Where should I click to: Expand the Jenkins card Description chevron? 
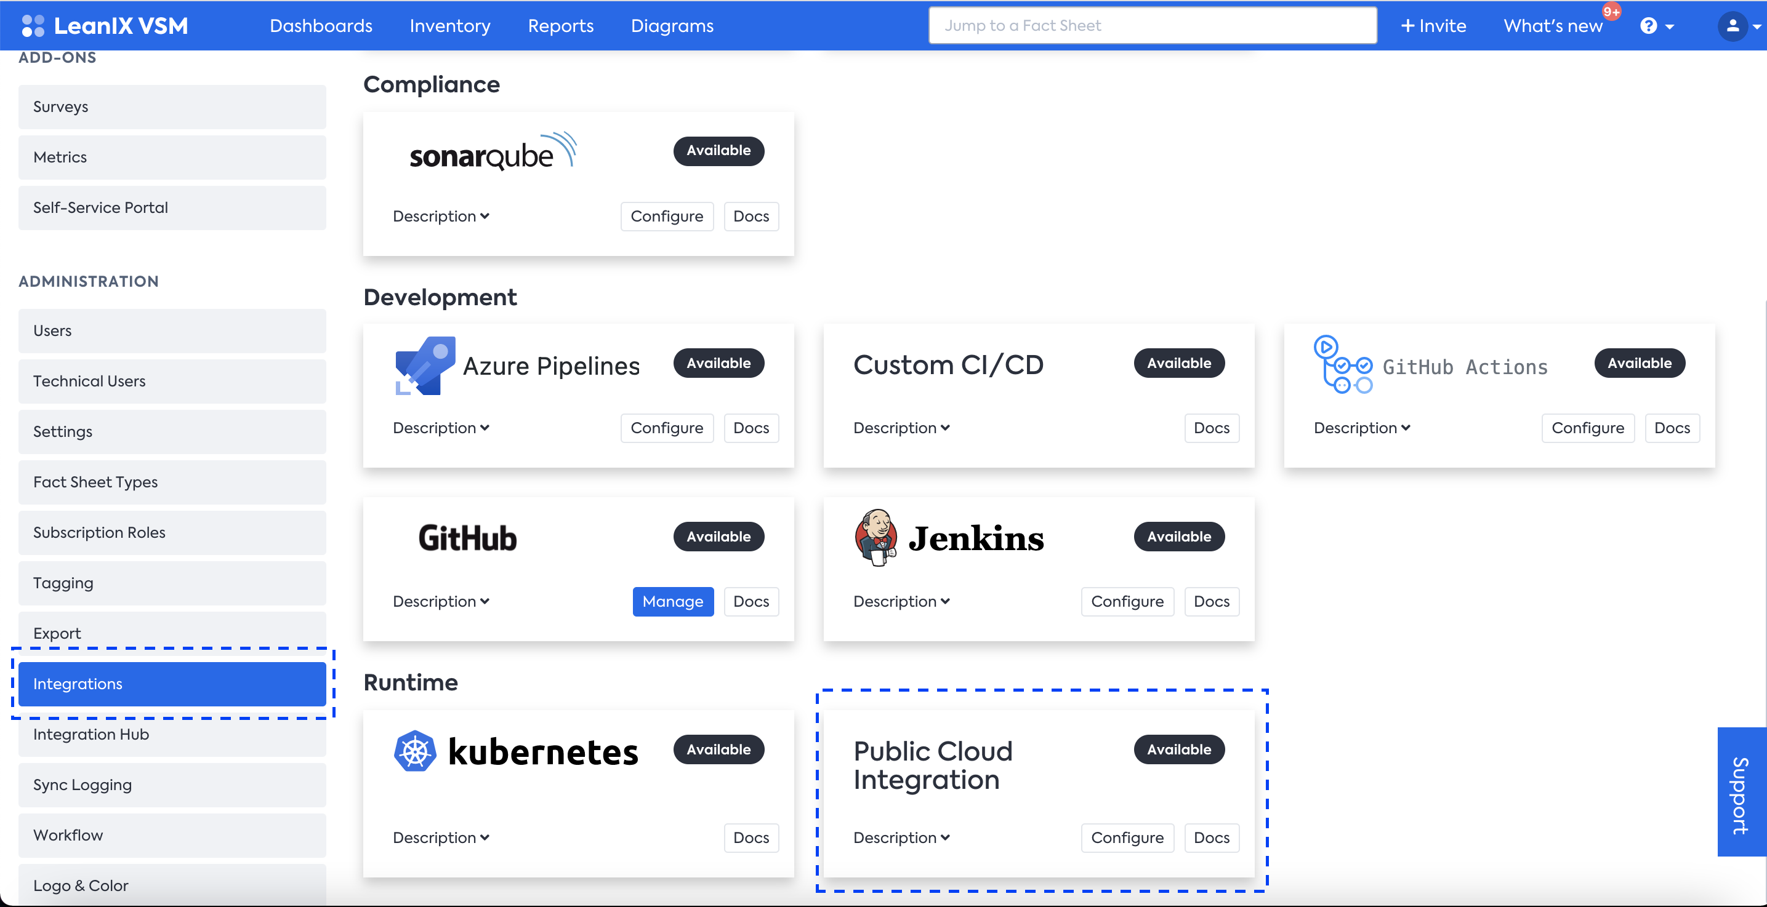[x=944, y=601]
